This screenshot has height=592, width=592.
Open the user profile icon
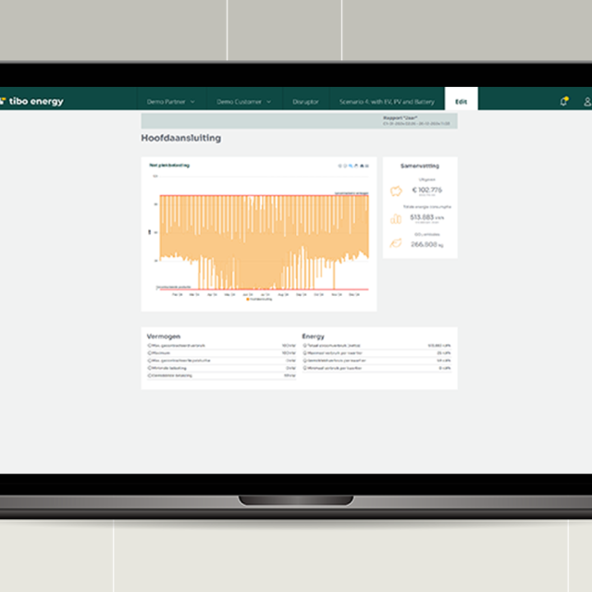[x=586, y=101]
